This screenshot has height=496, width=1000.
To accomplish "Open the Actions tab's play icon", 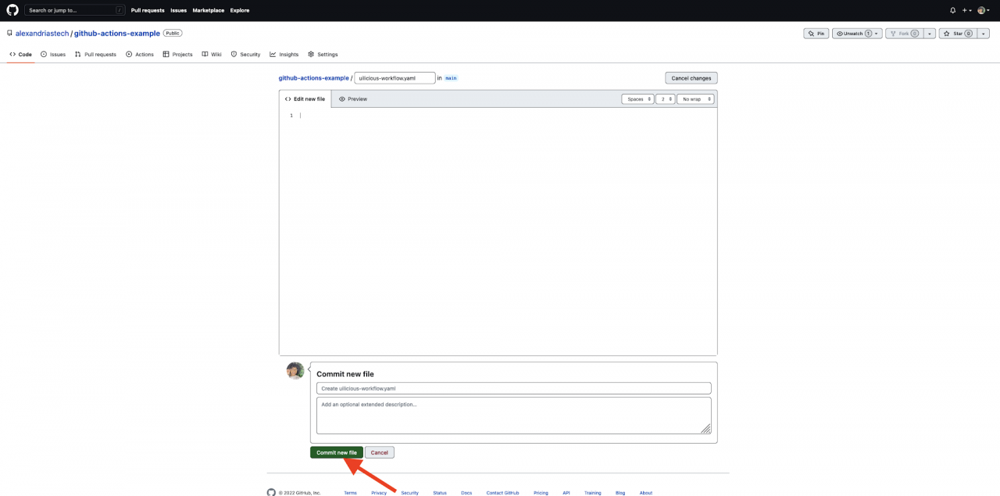I will 129,54.
